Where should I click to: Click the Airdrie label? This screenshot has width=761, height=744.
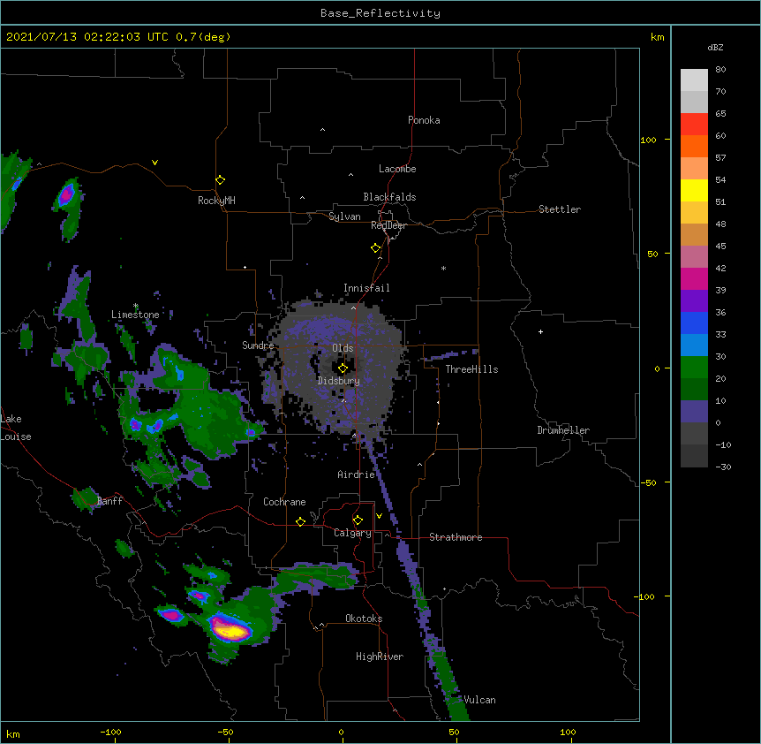[x=357, y=474]
